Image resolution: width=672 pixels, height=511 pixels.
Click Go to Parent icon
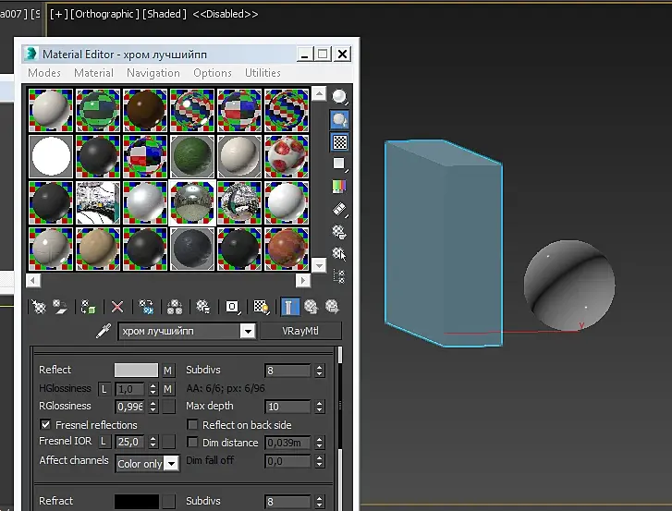pyautogui.click(x=312, y=307)
